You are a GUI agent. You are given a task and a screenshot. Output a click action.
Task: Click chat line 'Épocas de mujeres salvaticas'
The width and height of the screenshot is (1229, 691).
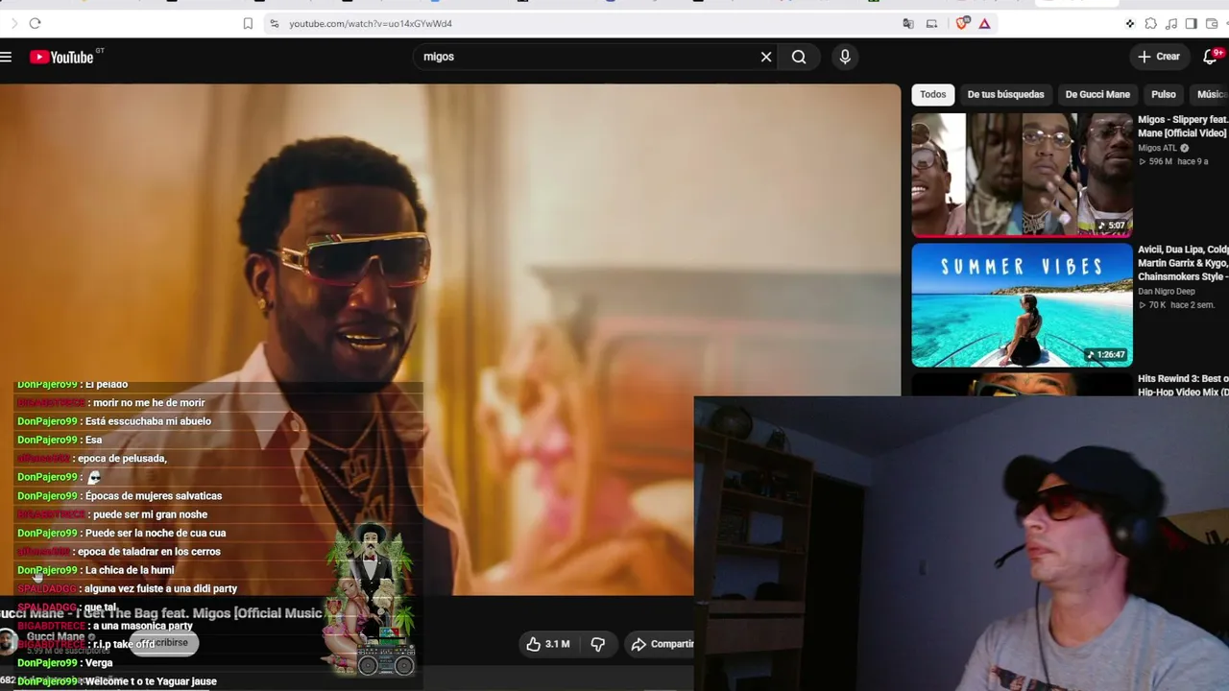coord(154,496)
